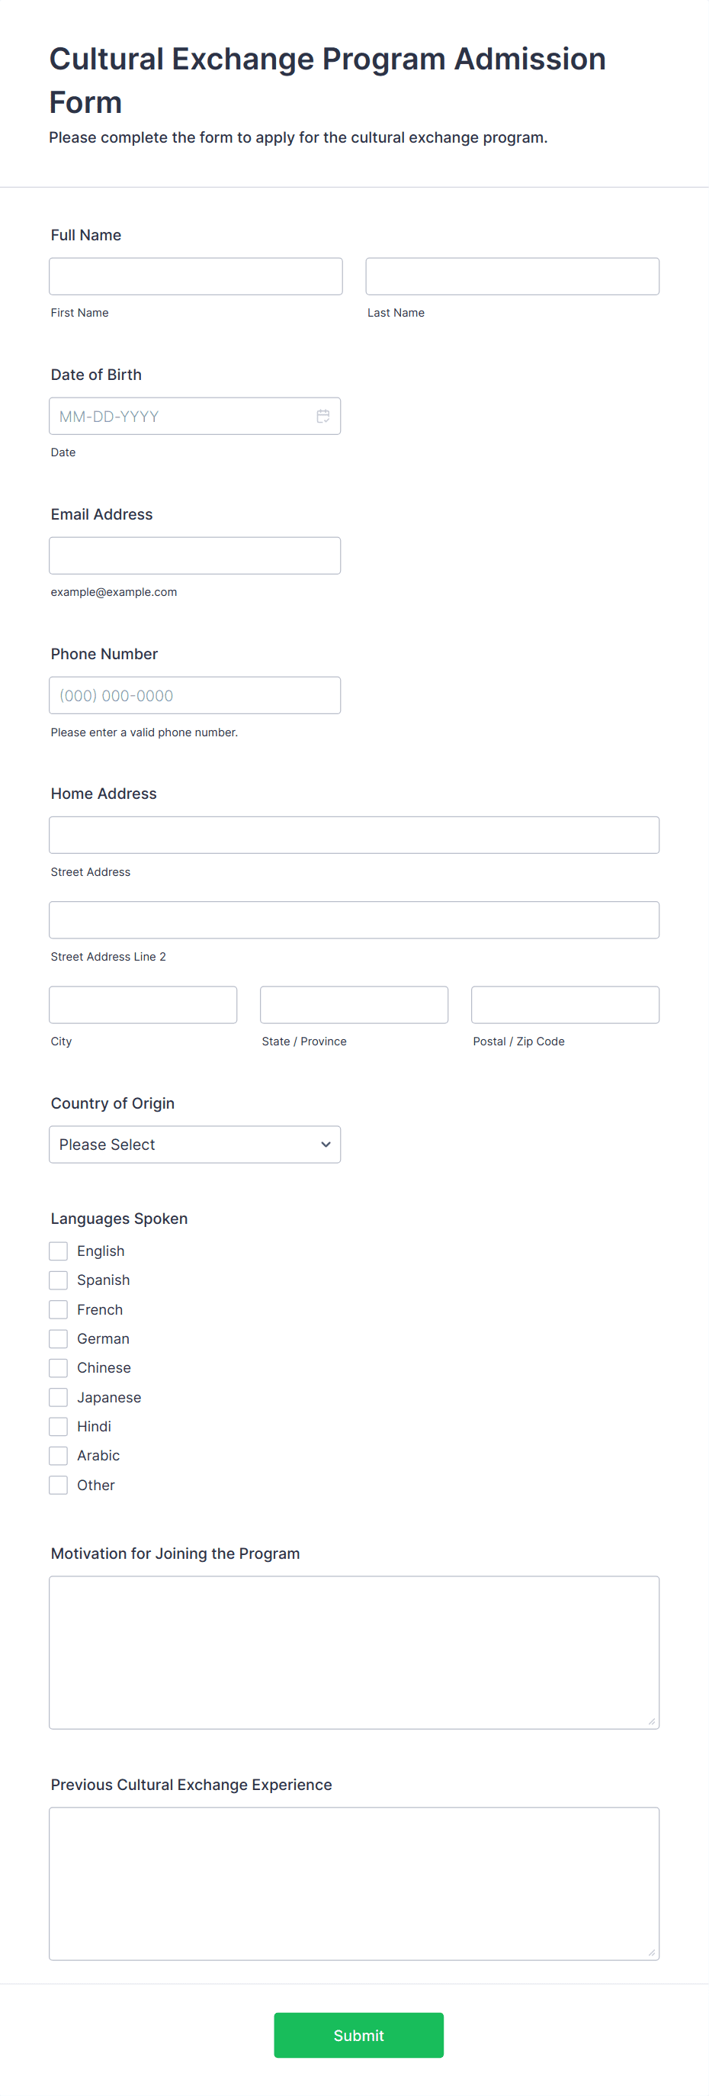
Task: Select the Other language checkbox
Action: tap(59, 1485)
